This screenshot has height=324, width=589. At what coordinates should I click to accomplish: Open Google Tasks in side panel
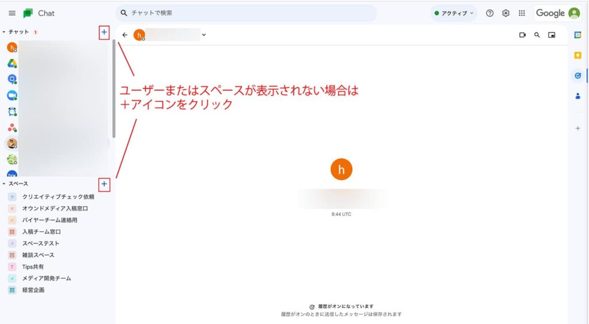[x=577, y=75]
